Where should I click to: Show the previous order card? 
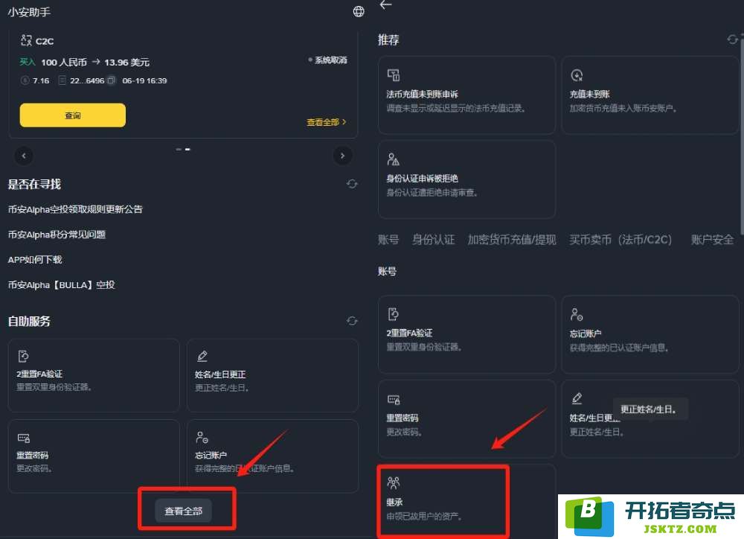[24, 156]
